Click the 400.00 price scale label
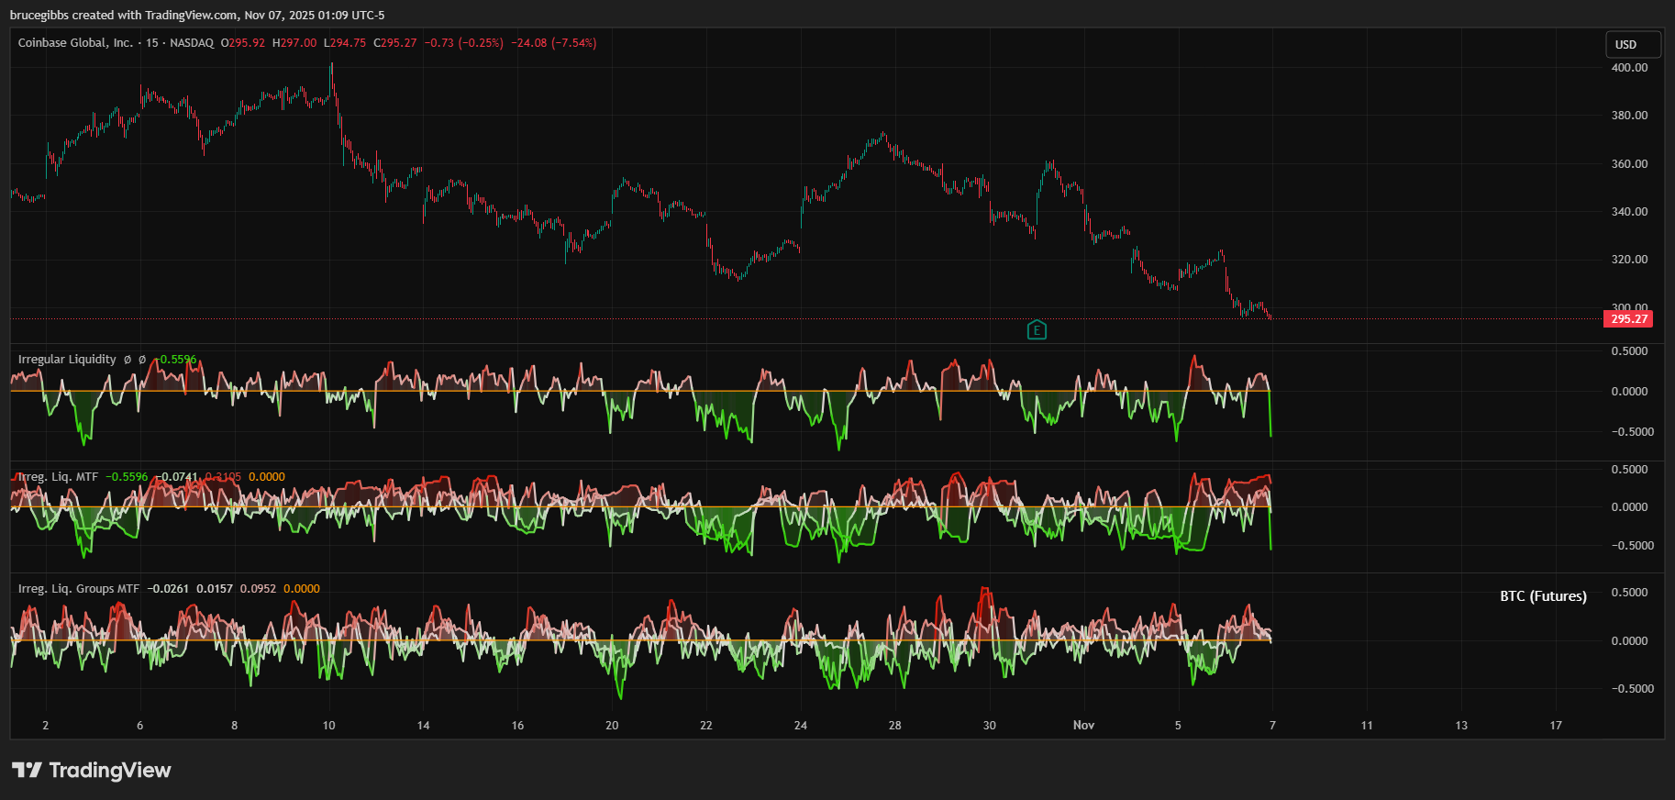Viewport: 1675px width, 800px height. pyautogui.click(x=1629, y=68)
